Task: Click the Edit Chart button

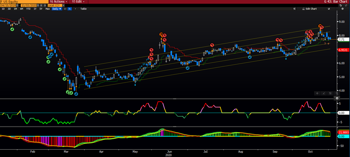Action: pyautogui.click(x=309, y=9)
